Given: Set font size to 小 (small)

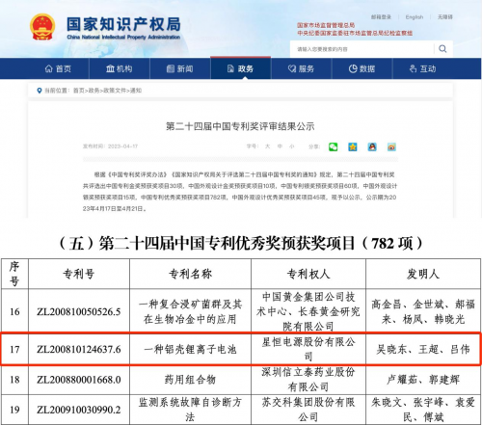Looking at the screenshot, I should (x=292, y=146).
